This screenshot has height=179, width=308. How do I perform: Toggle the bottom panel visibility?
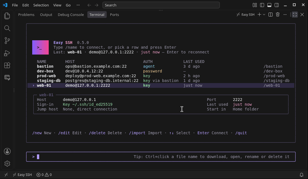tap(269, 5)
